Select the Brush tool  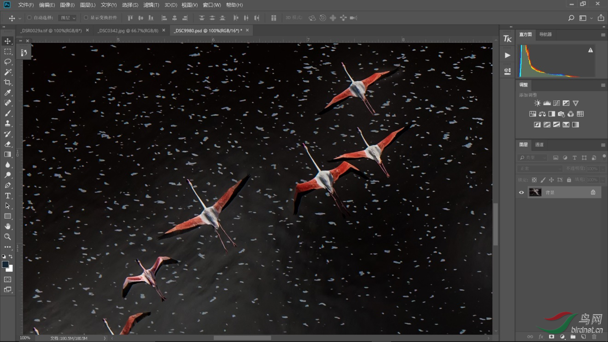(8, 113)
